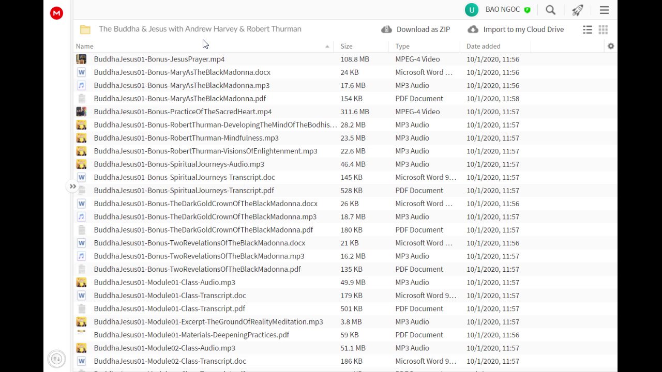Viewport: 662px width, 372px height.
Task: Click the MEGA logo icon
Action: tap(56, 13)
